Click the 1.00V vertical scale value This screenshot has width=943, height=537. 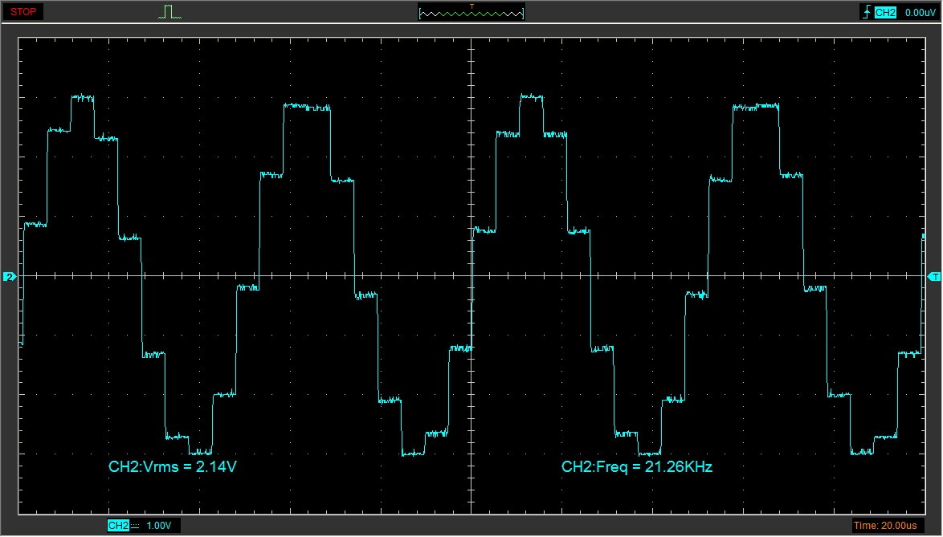pyautogui.click(x=159, y=526)
